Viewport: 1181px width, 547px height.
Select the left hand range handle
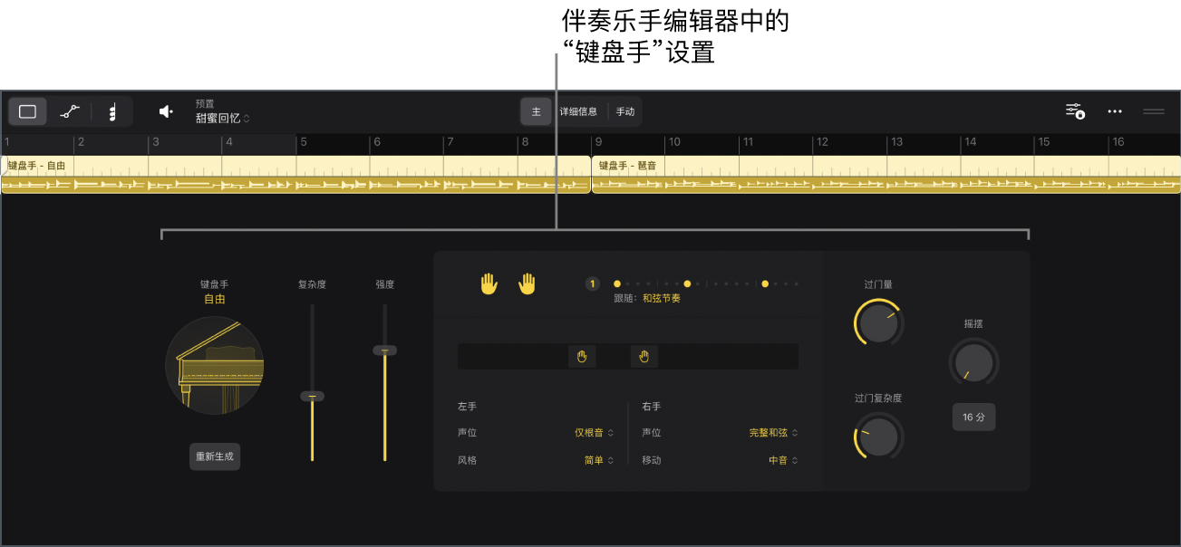point(582,357)
